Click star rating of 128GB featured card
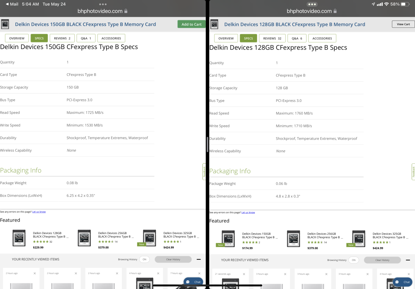 41,242
